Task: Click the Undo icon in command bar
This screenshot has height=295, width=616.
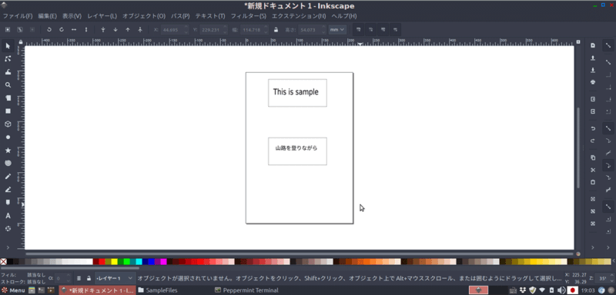Action: click(x=593, y=128)
